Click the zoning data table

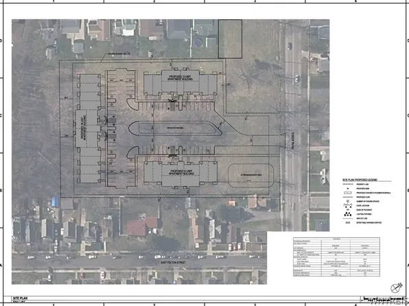336,257
